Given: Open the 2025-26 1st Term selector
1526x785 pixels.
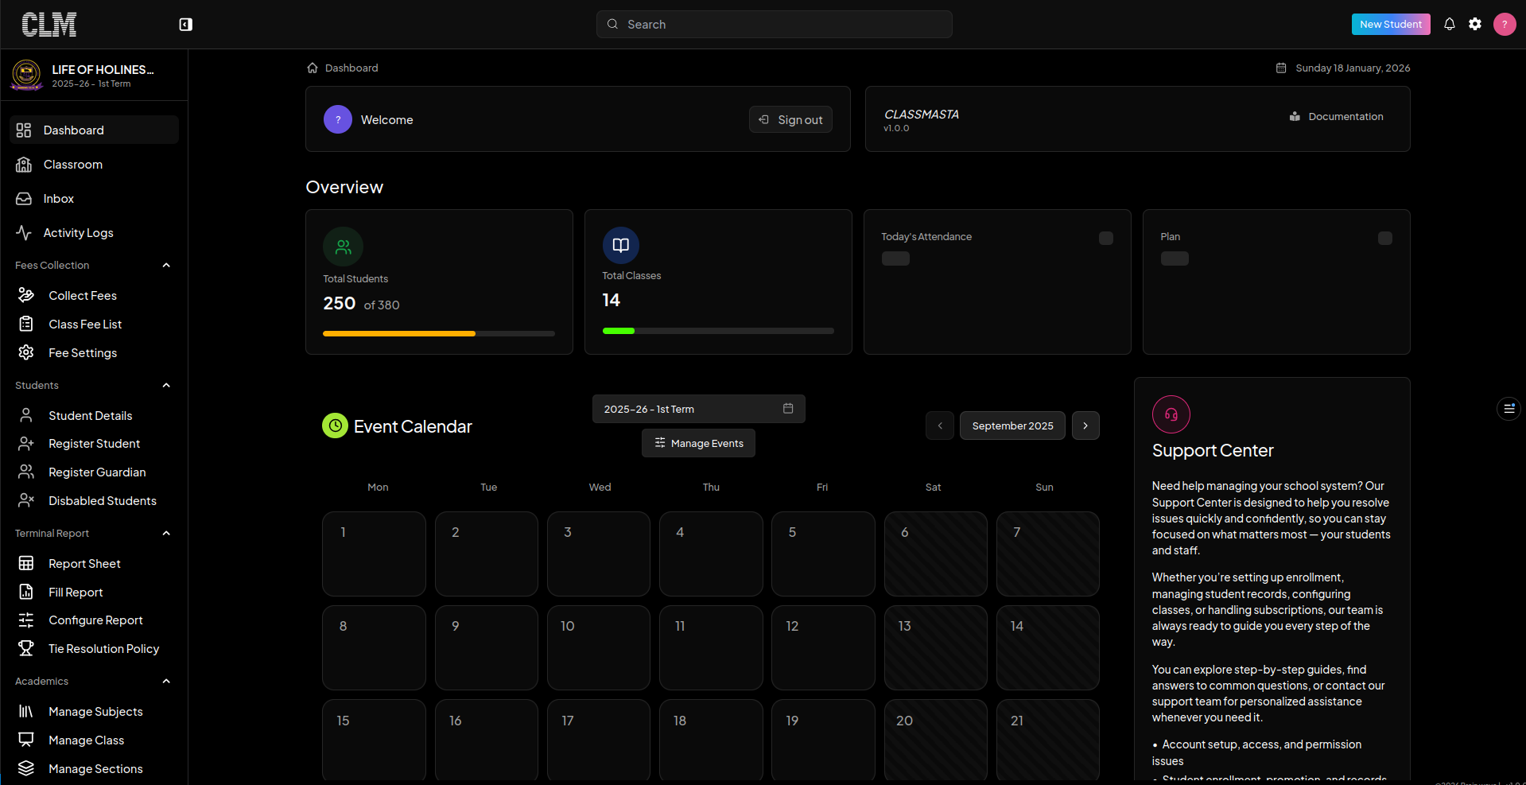Looking at the screenshot, I should tap(682, 408).
